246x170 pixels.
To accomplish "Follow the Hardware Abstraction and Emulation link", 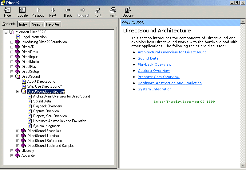I will [x=169, y=83].
